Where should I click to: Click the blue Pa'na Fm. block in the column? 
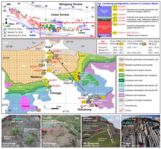coord(104,11)
